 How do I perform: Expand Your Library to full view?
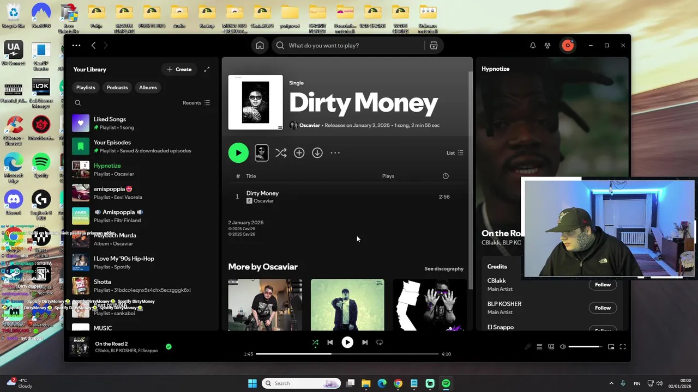(x=207, y=69)
